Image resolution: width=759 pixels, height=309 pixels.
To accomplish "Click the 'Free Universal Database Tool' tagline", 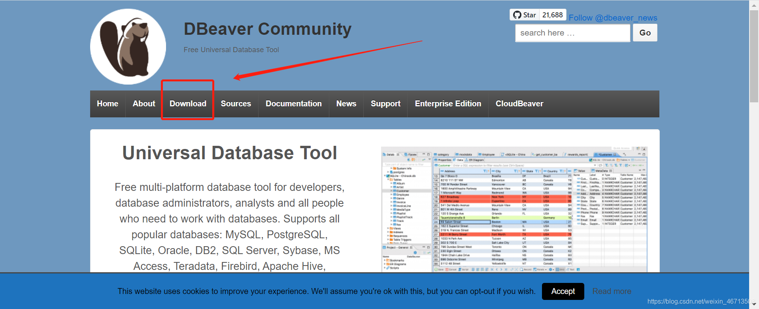I will point(231,50).
